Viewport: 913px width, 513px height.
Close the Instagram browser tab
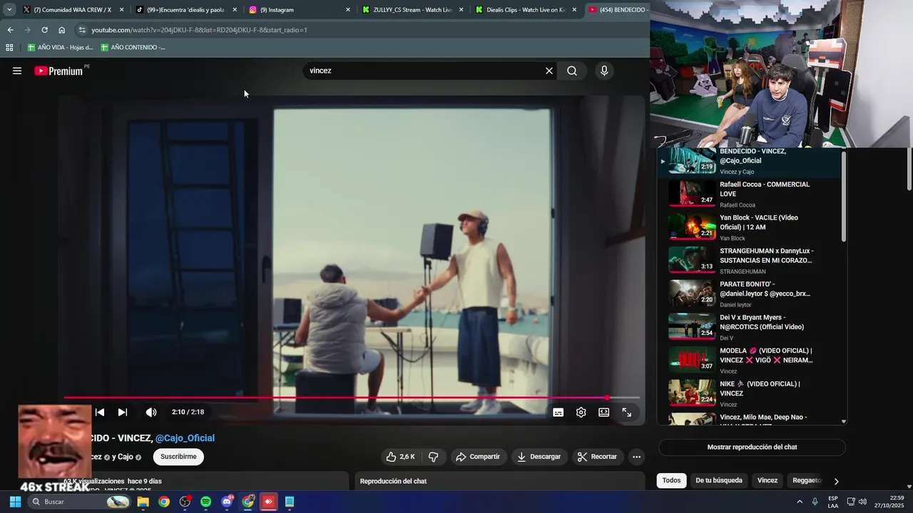pos(348,10)
